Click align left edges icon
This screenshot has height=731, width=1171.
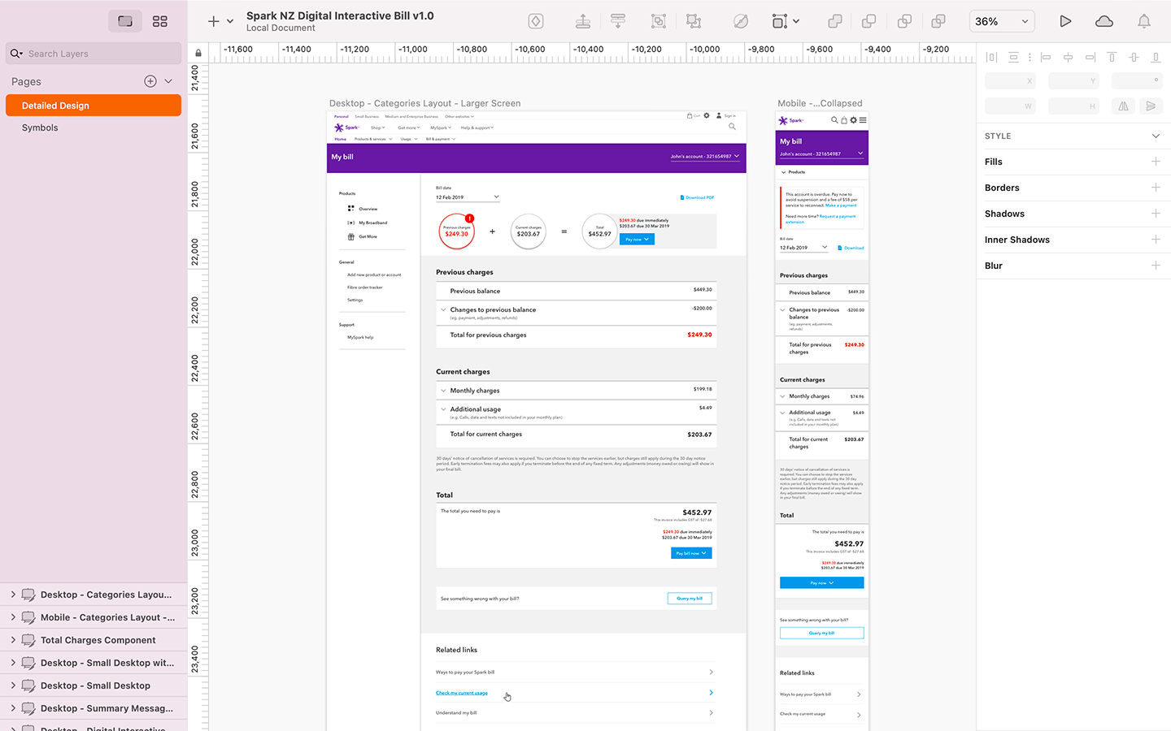(1046, 57)
